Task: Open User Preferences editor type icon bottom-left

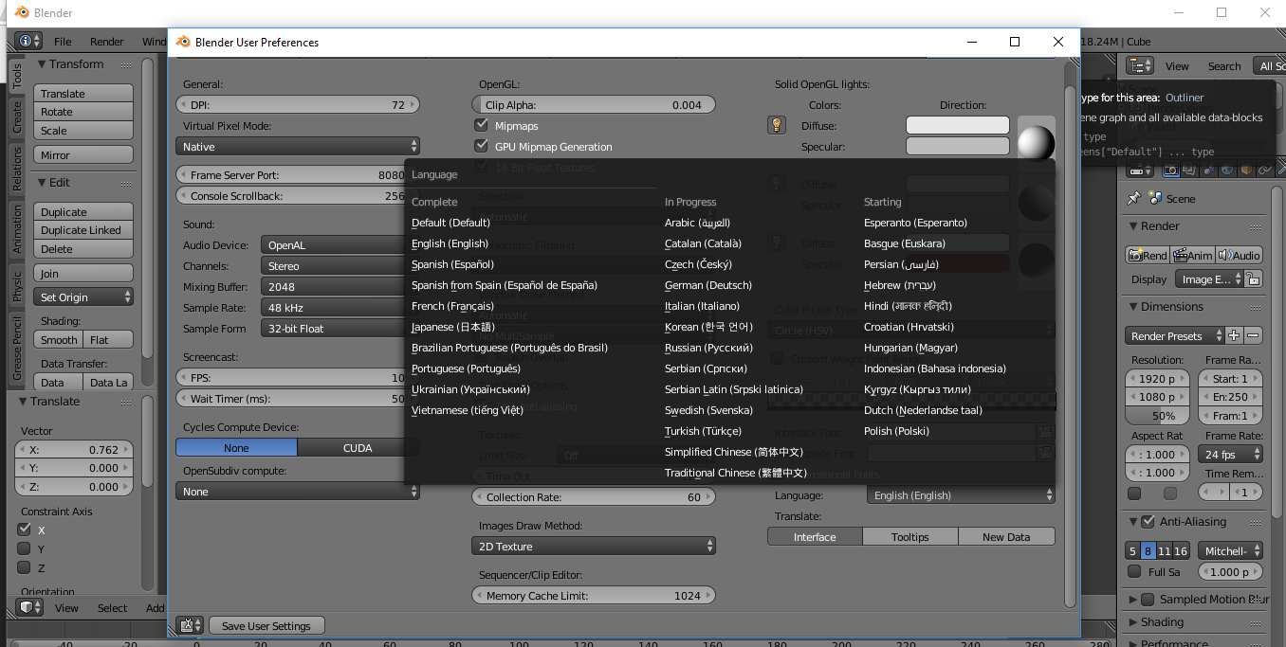Action: [x=189, y=625]
